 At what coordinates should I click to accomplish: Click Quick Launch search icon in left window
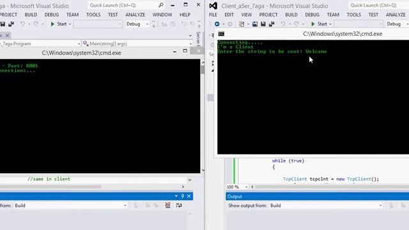161,5
